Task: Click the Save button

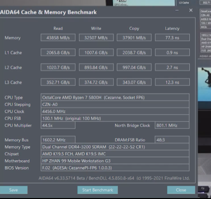Action: pos(13,190)
